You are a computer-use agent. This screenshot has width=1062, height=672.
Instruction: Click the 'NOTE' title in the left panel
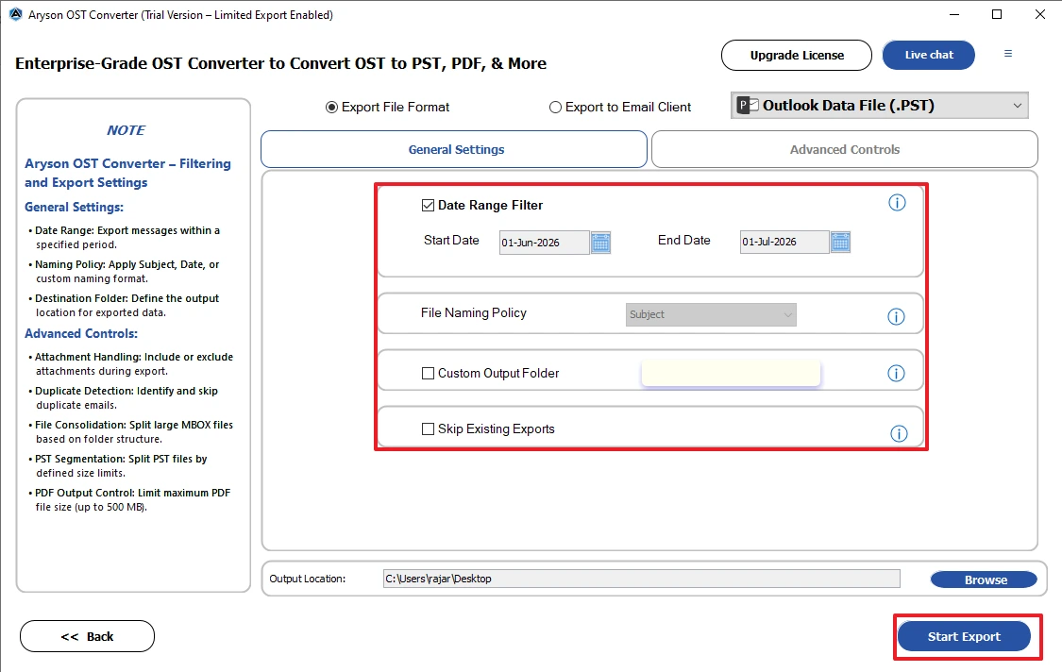tap(126, 130)
